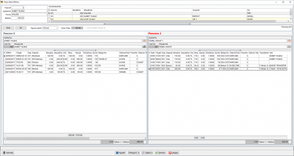Select the Minibar row in Pencere 0
Viewport: 294px width, 156px height.
[75, 69]
